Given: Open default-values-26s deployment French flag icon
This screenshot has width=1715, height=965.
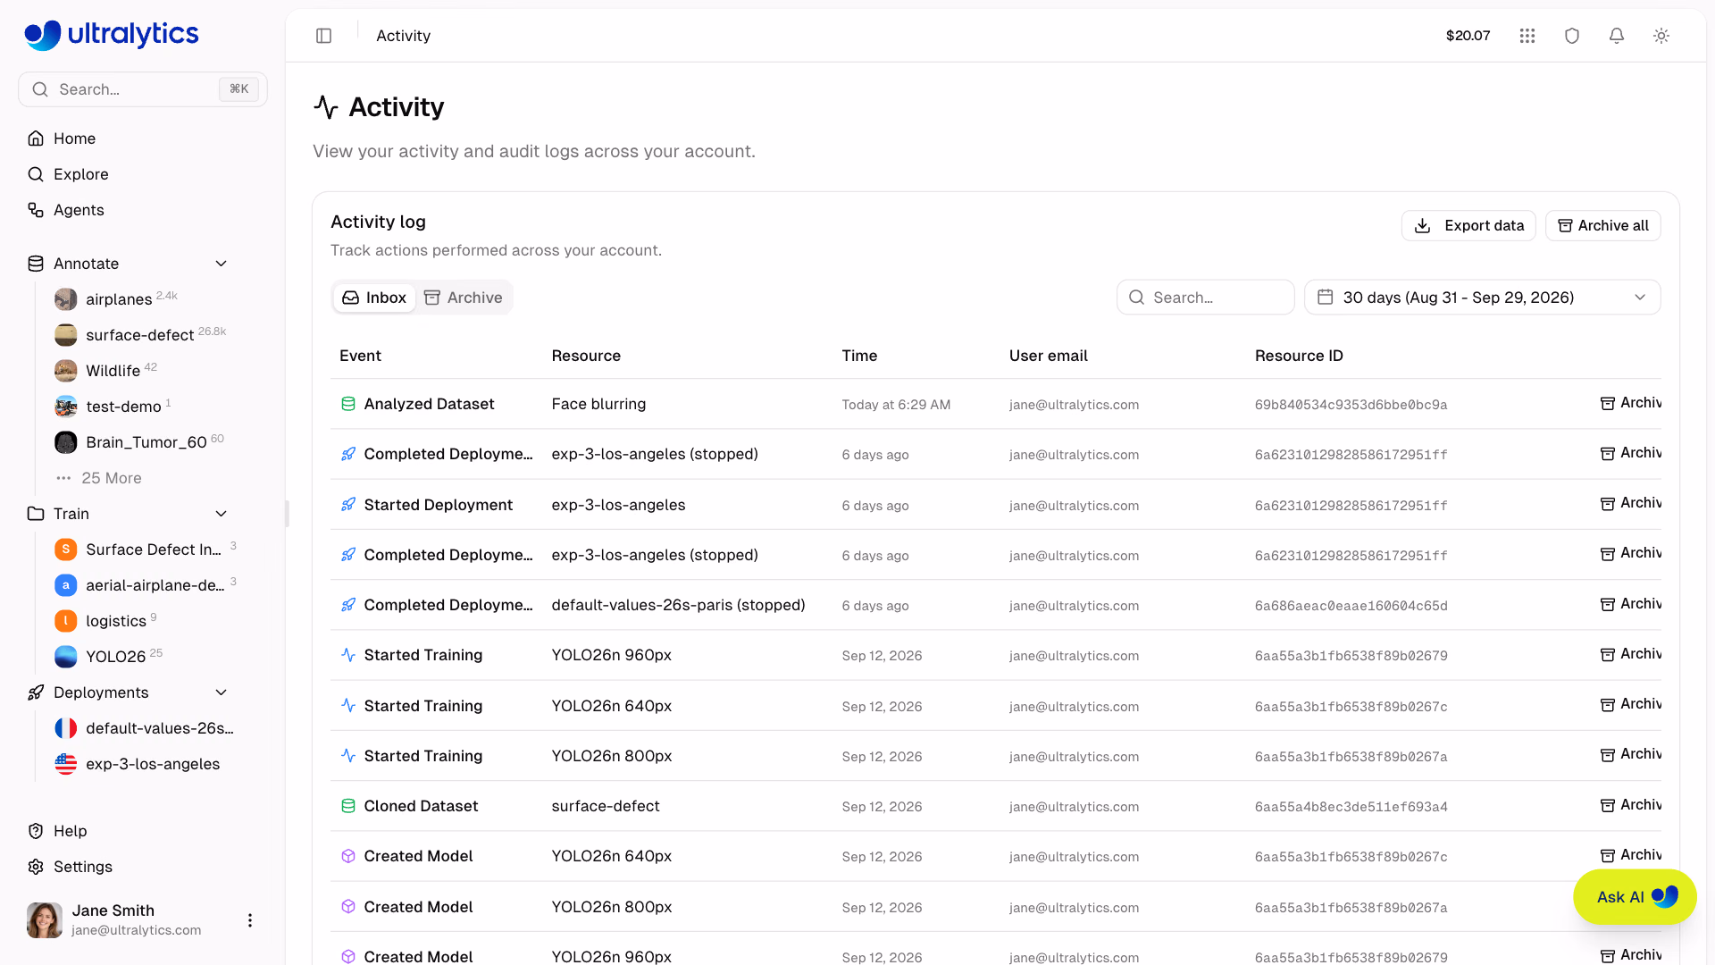Looking at the screenshot, I should (x=66, y=728).
